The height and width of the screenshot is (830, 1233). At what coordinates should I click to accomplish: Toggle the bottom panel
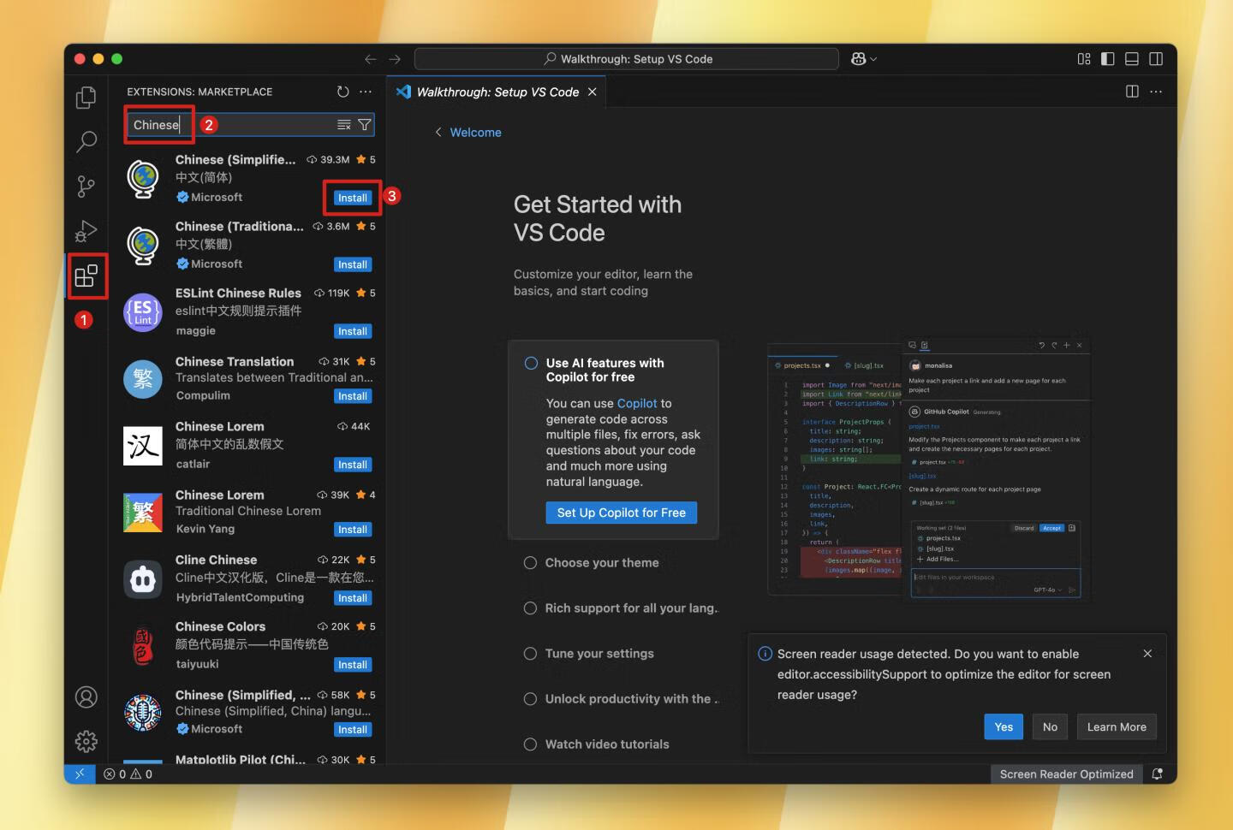(1132, 59)
